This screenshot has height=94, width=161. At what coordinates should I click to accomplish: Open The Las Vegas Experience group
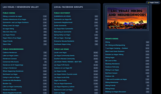[63, 84]
